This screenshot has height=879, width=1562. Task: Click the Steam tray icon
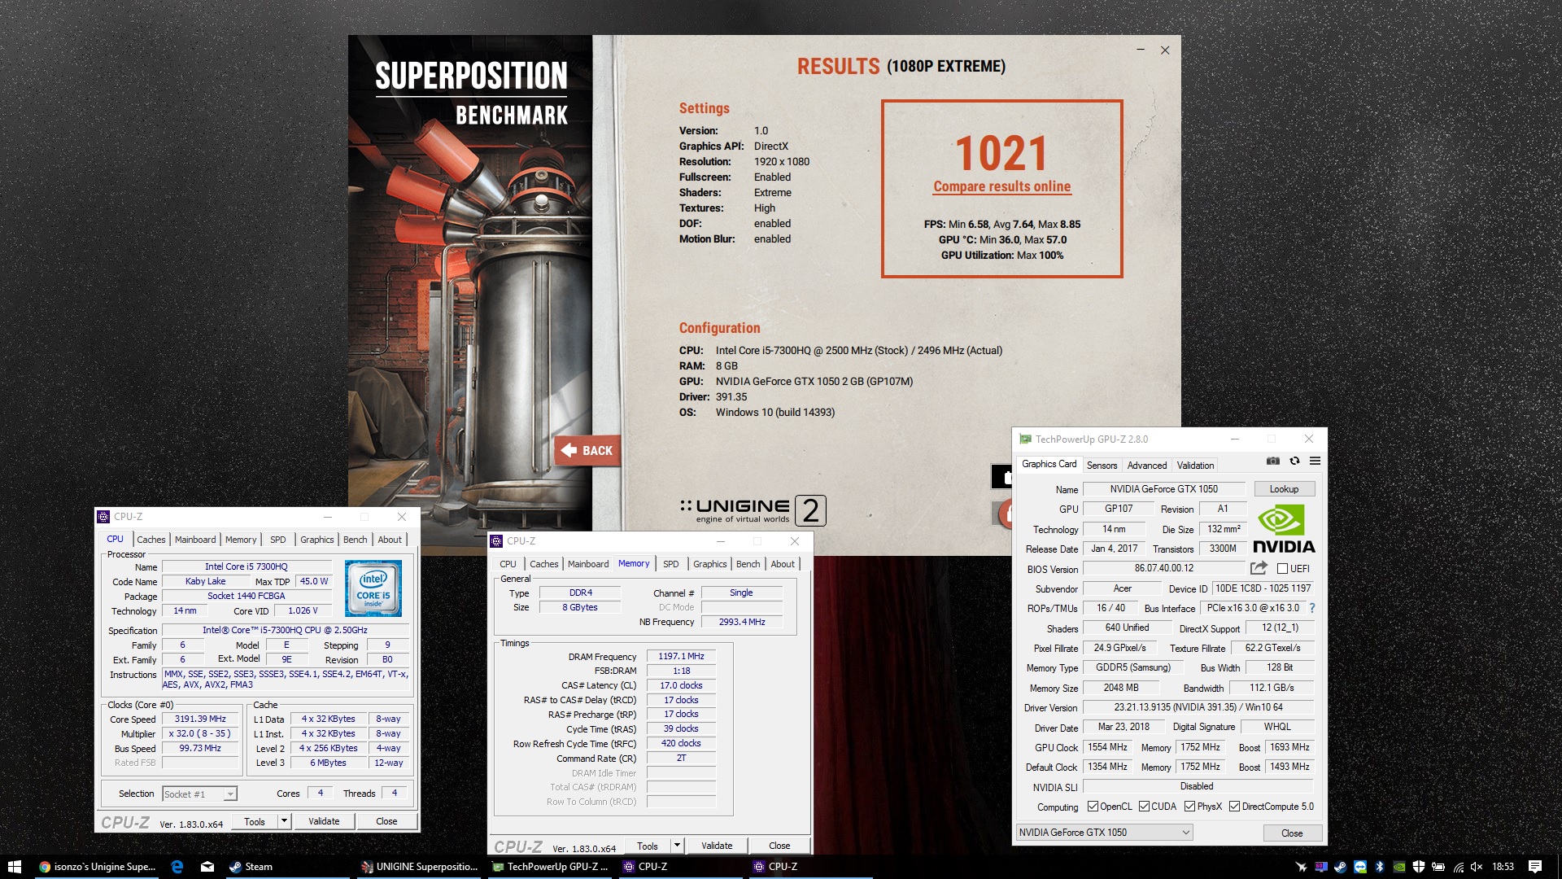pos(1340,867)
